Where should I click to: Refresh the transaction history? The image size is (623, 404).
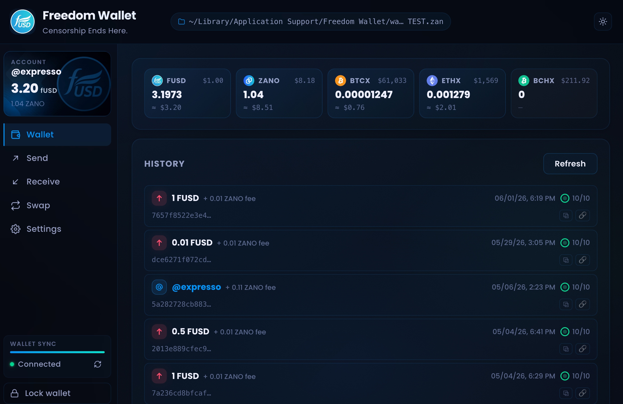click(570, 164)
